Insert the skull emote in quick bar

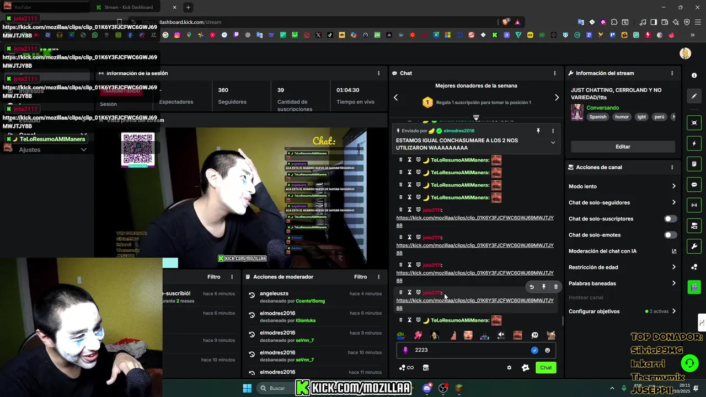(x=534, y=335)
